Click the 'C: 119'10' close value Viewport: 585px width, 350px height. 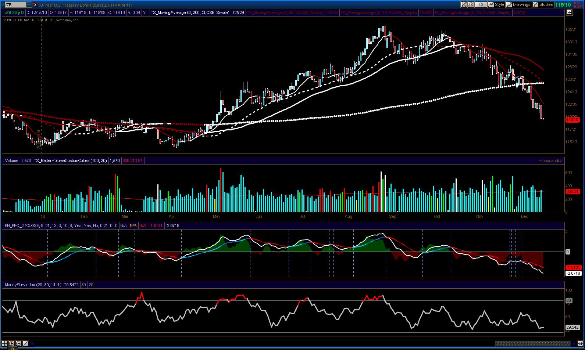coord(117,12)
